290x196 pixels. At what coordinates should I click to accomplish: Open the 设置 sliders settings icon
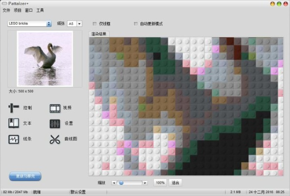pyautogui.click(x=55, y=123)
